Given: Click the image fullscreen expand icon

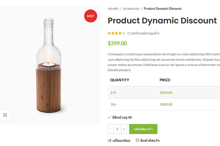Looking at the screenshot, I should 5,115.
